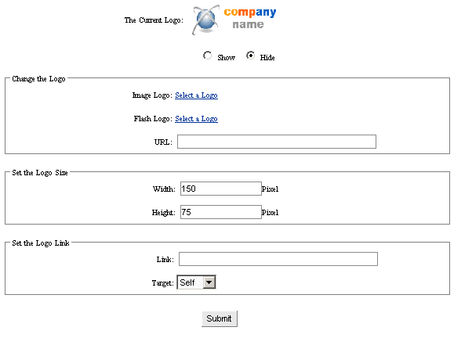The width and height of the screenshot is (454, 338).
Task: Click the Show label text
Action: 226,58
